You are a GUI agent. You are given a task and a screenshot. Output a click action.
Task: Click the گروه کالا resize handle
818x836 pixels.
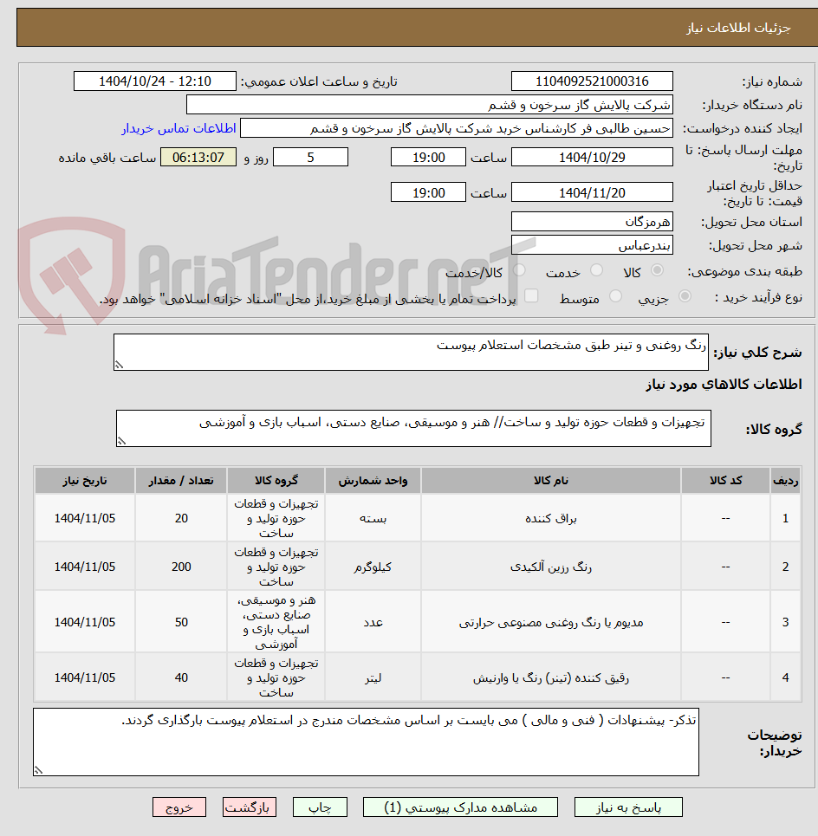pos(121,442)
